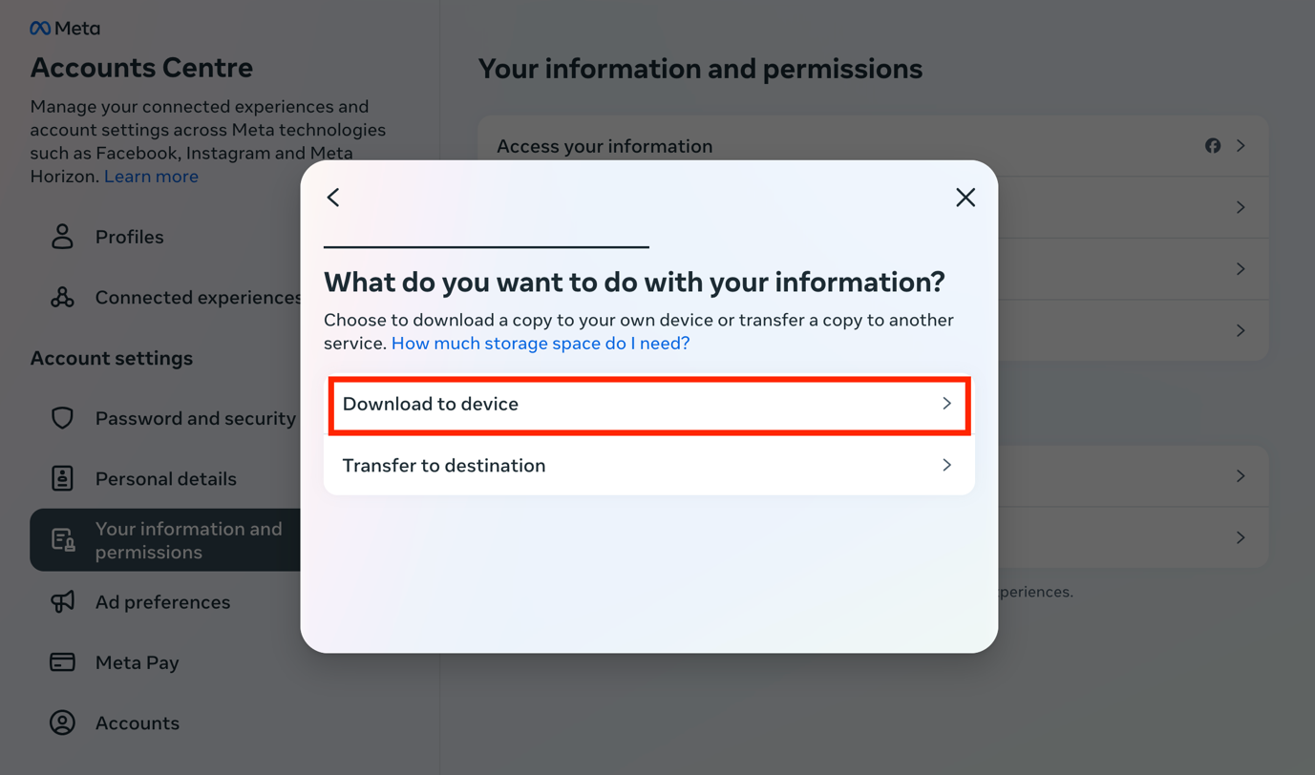Open the Meta Pay menu item
This screenshot has height=775, width=1315.
(x=137, y=662)
